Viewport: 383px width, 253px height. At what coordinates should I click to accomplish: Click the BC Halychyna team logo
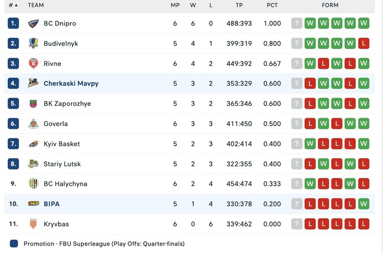tap(33, 184)
